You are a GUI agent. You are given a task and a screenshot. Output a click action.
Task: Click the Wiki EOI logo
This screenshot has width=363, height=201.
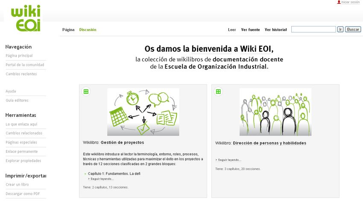point(26,18)
